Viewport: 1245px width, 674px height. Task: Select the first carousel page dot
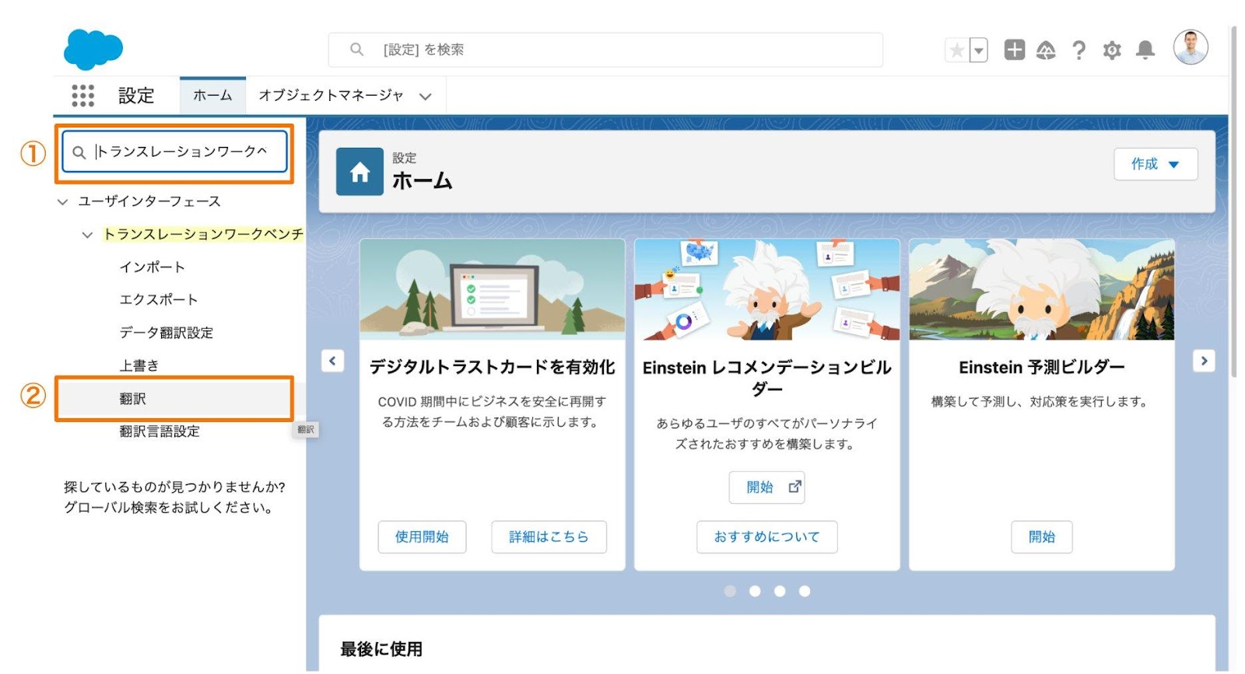pos(730,592)
